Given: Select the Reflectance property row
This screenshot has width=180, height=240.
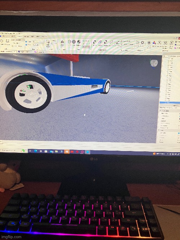Looking at the screenshot, I should coord(169,125).
